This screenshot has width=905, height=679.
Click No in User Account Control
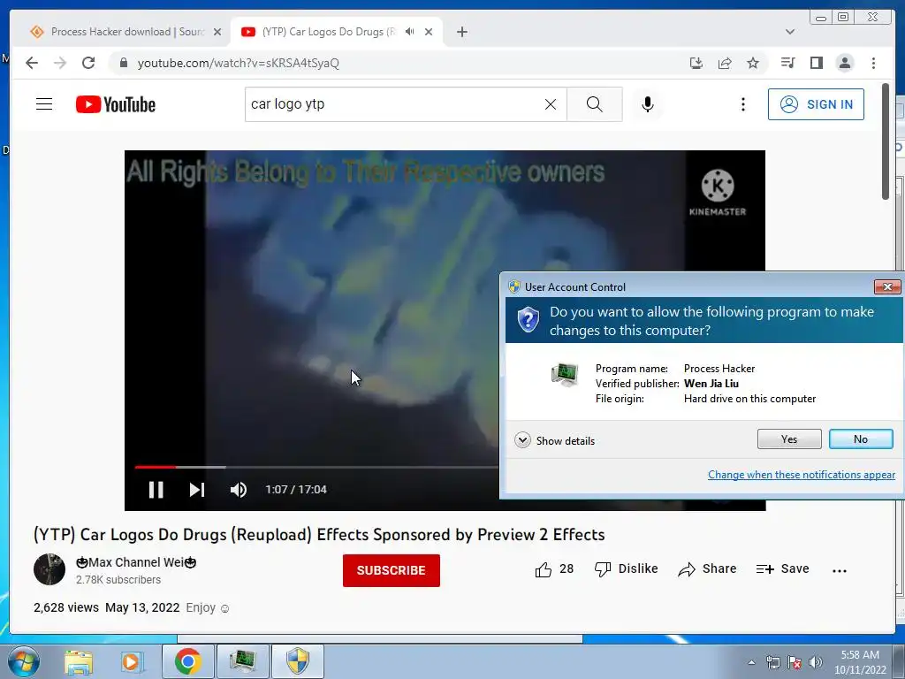coord(861,439)
